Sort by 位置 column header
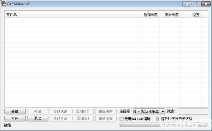 pos(191,14)
